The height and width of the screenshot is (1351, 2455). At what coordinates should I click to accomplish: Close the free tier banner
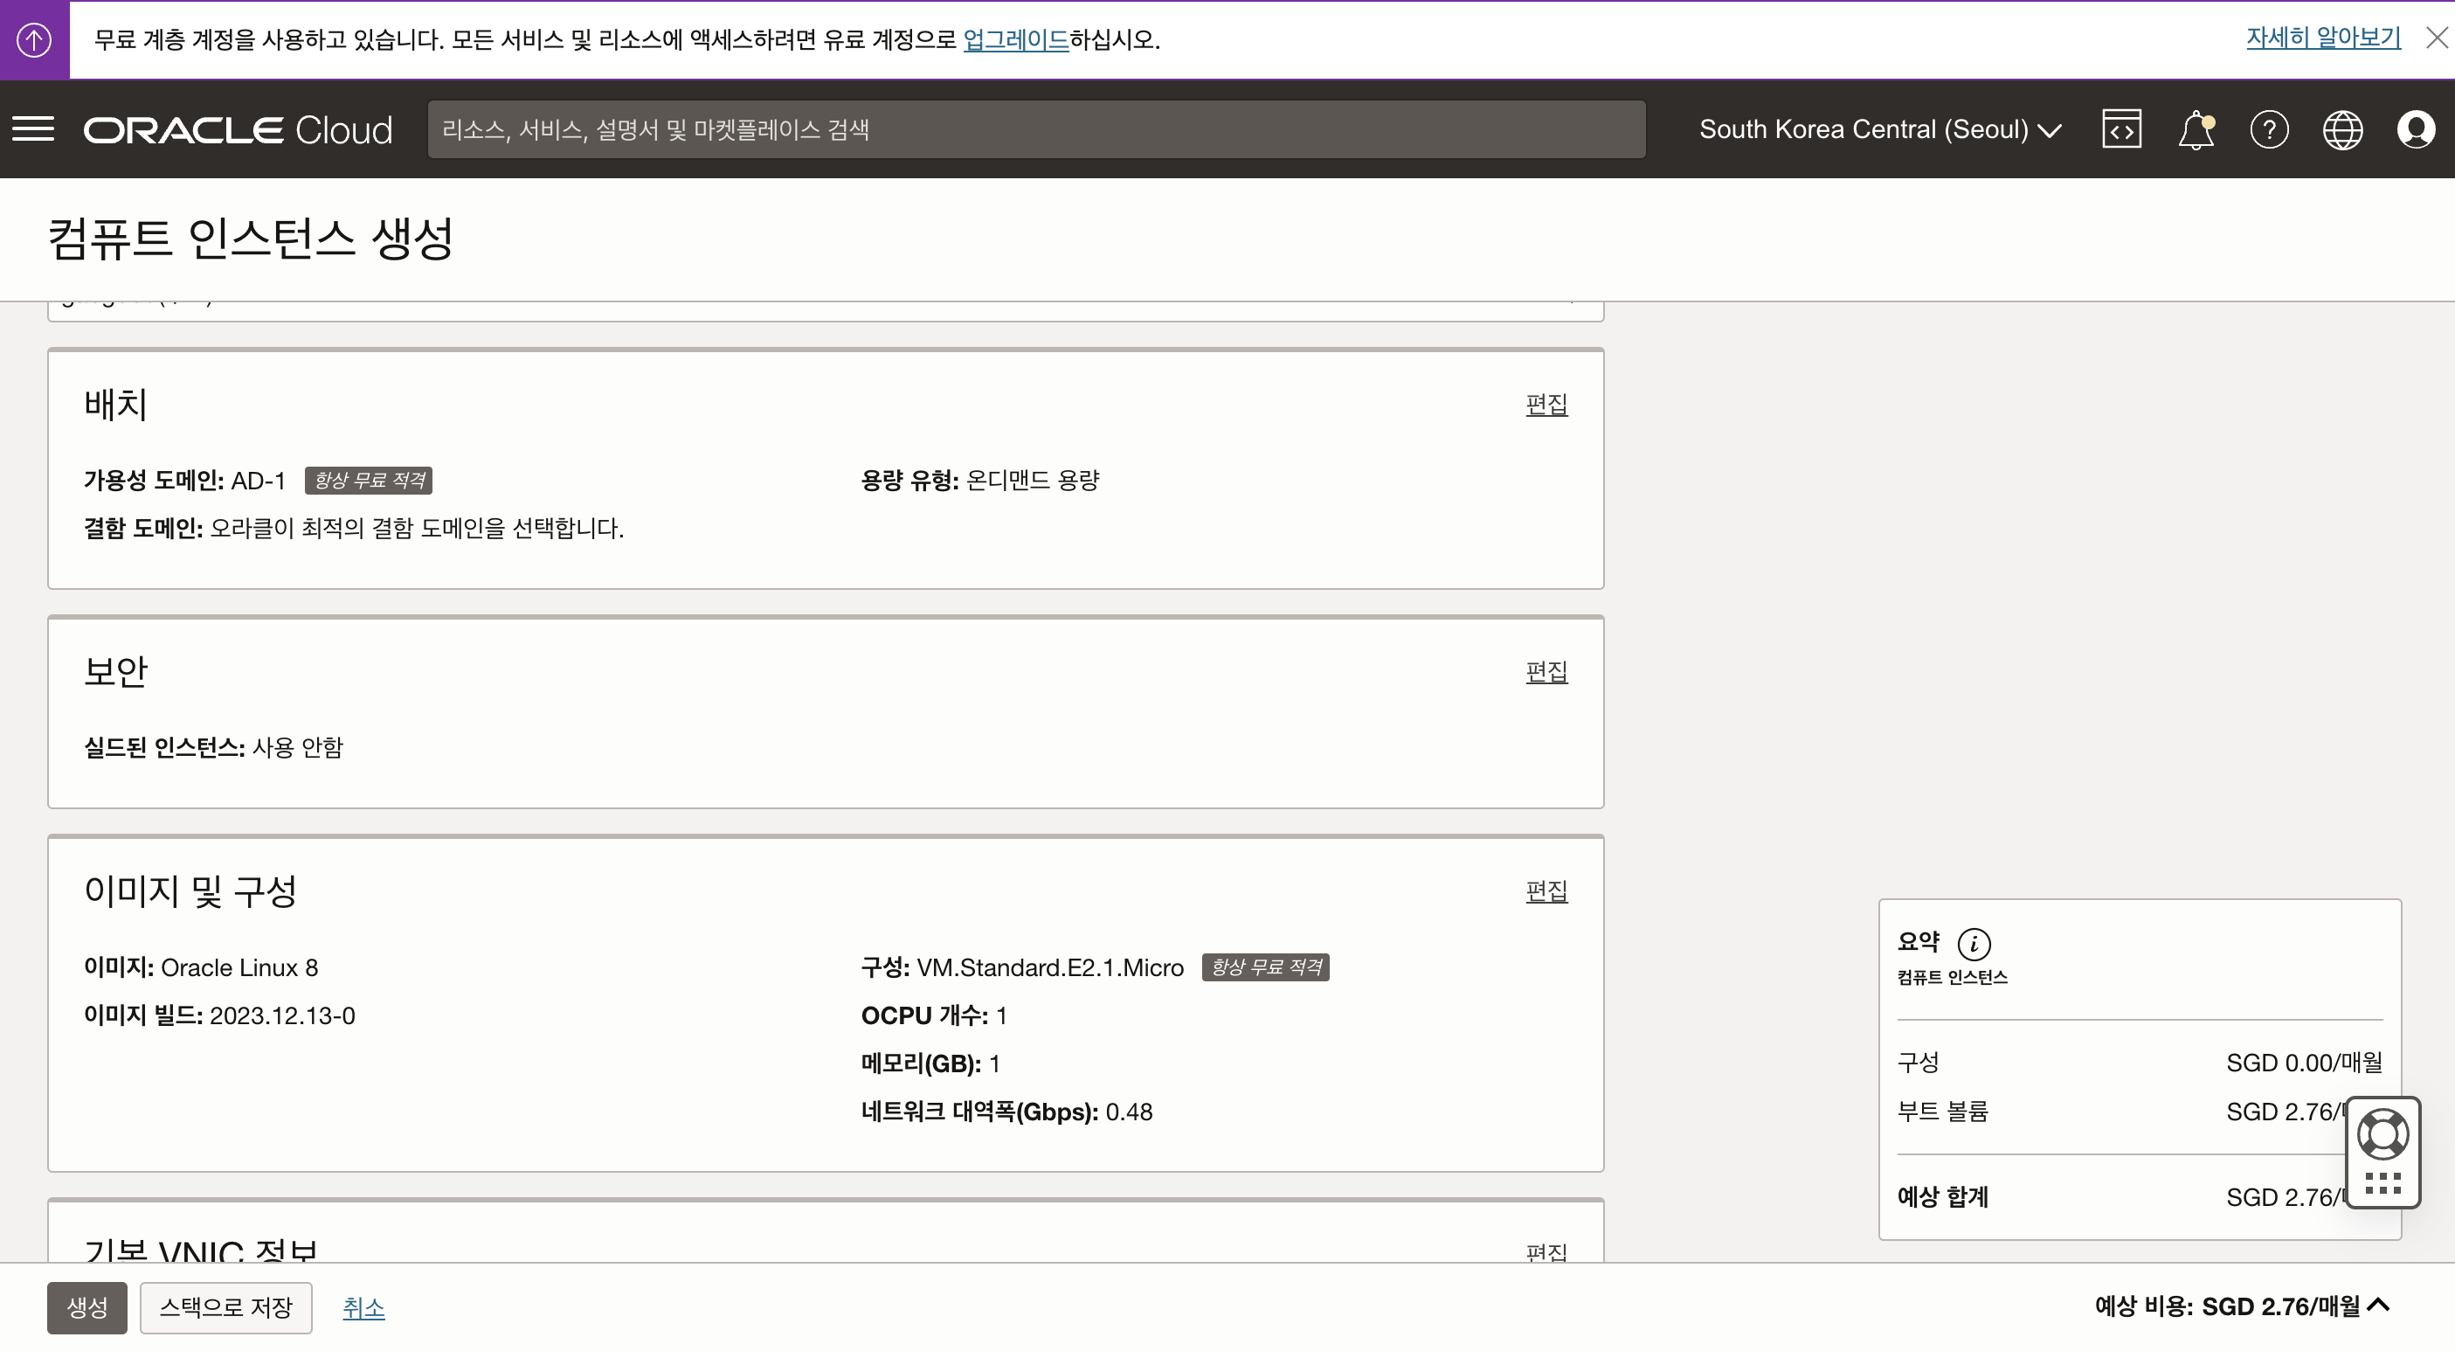[x=2436, y=38]
